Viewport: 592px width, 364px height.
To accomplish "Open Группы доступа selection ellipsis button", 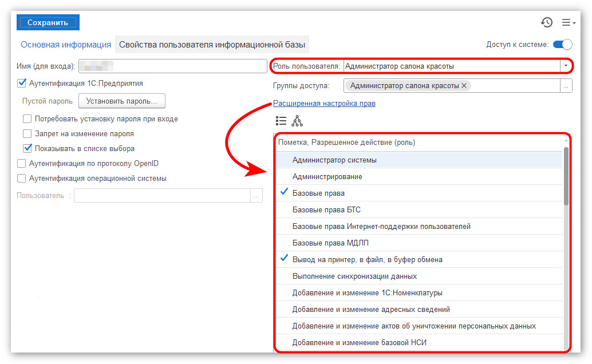I will pyautogui.click(x=566, y=86).
